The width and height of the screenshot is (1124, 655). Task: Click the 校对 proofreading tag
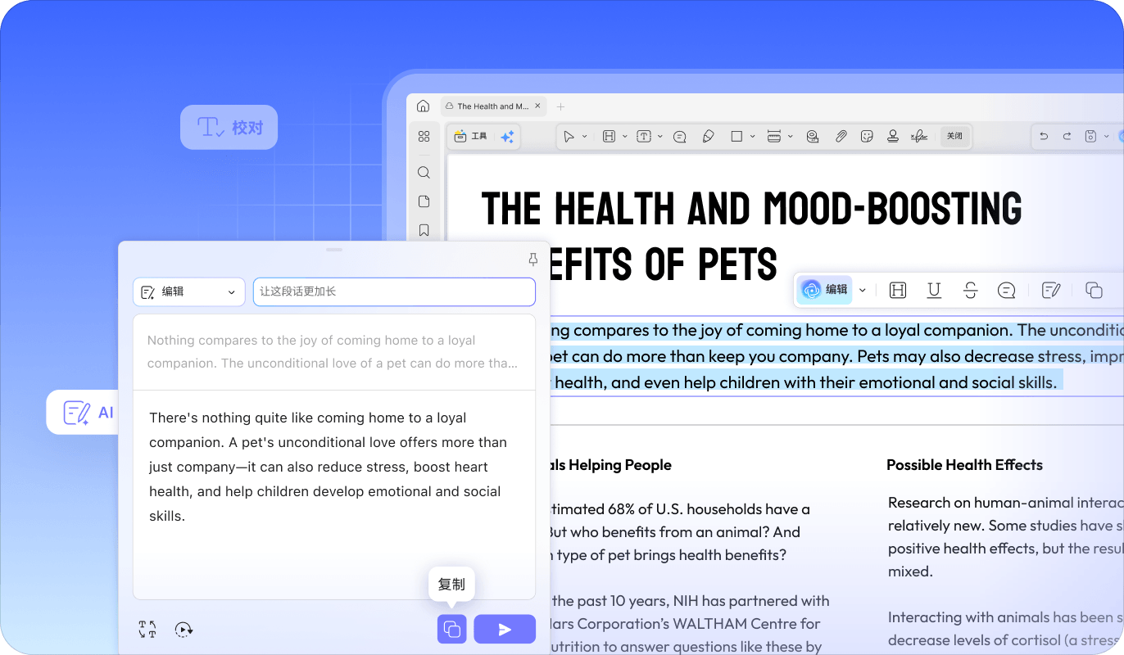pyautogui.click(x=229, y=127)
